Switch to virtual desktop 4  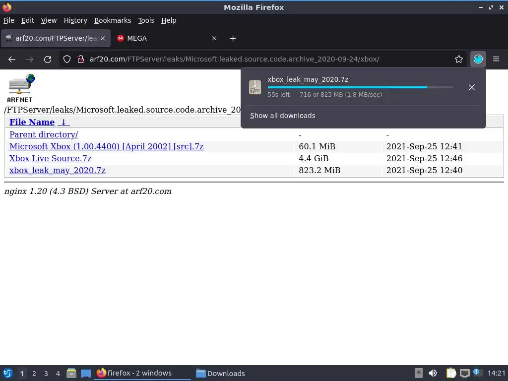[58, 374]
